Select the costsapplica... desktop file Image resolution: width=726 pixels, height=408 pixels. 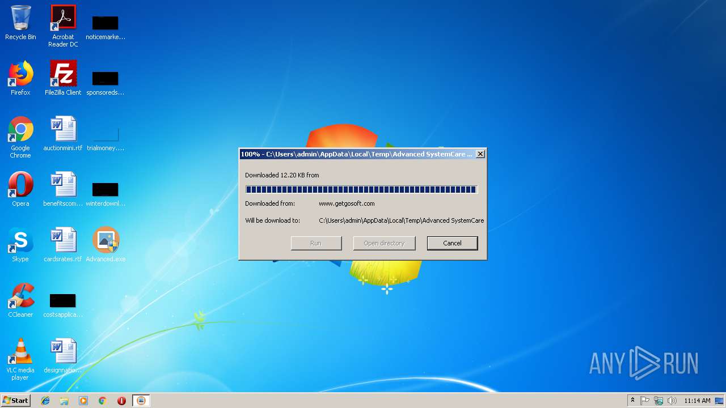tap(63, 305)
